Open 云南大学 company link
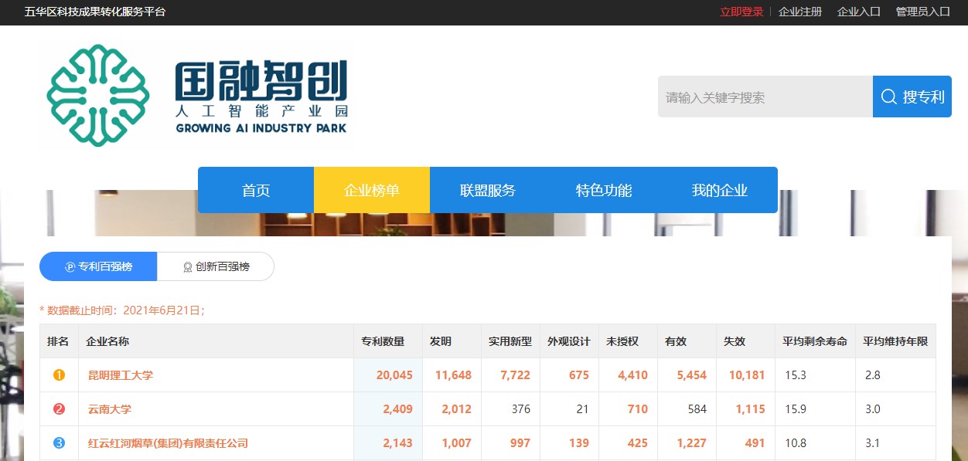968x461 pixels. click(x=110, y=409)
